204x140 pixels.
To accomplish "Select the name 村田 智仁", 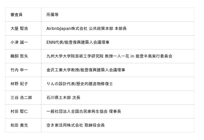I will tap(19, 112).
